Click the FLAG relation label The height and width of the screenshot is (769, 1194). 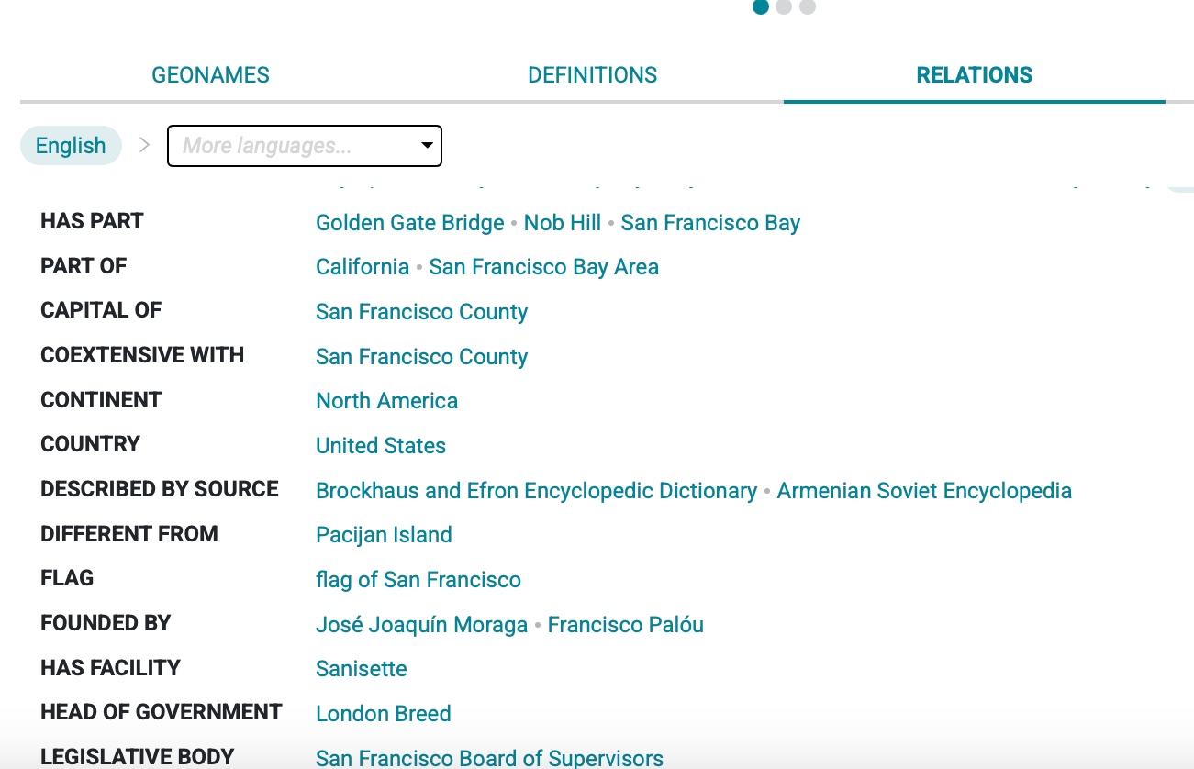(67, 578)
